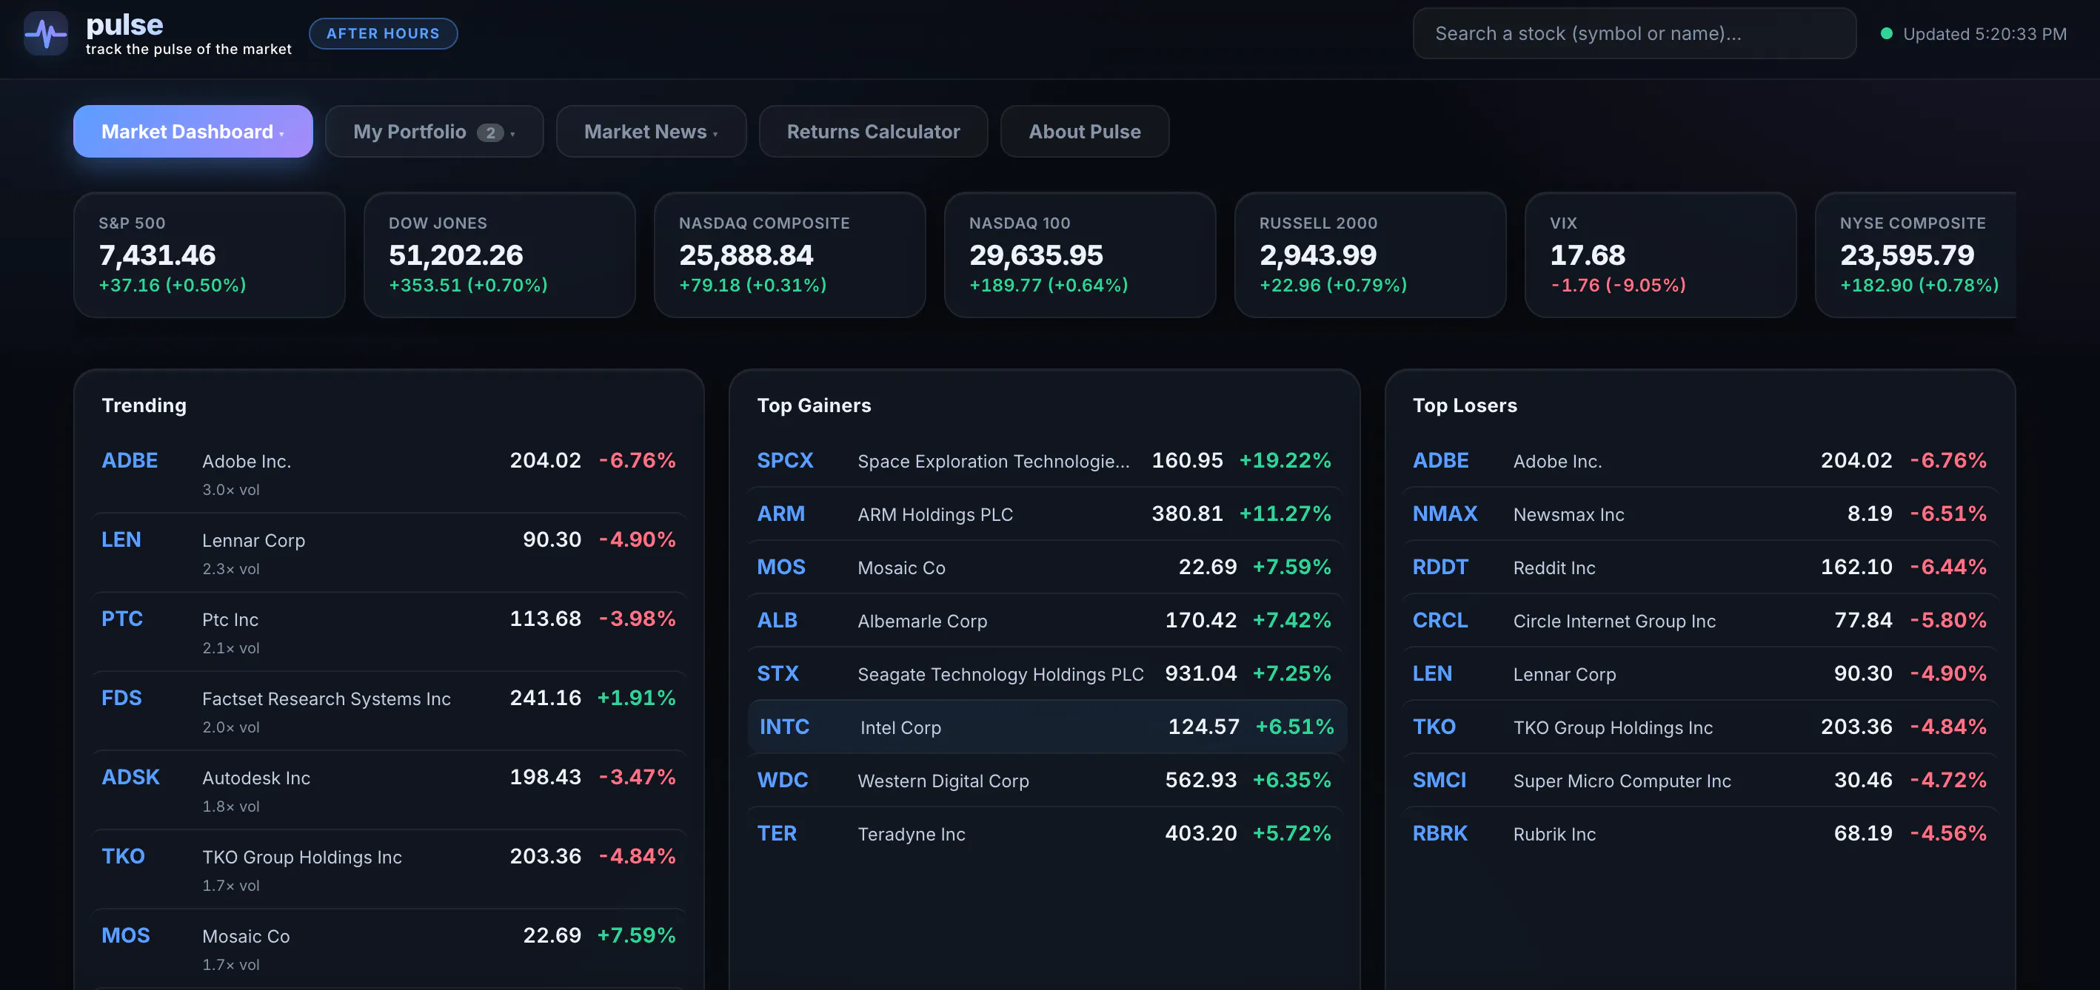Open the Market News dropdown tab
This screenshot has height=990, width=2100.
651,131
